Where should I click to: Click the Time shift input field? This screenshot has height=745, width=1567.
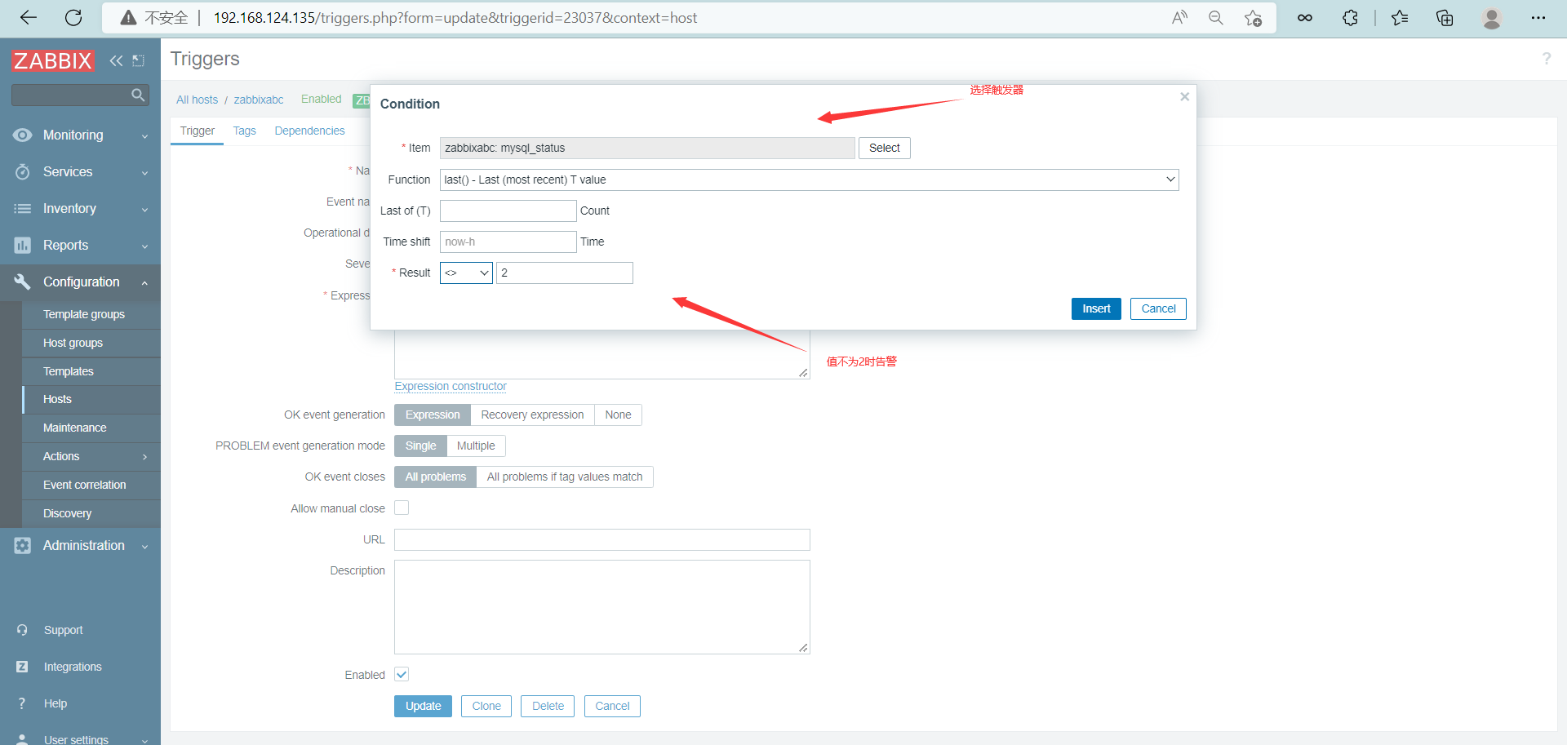(508, 242)
